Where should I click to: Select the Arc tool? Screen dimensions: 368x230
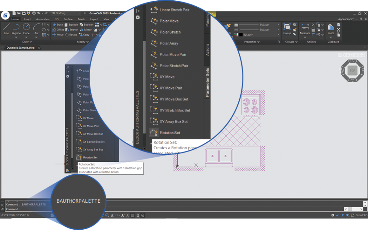(x=36, y=28)
